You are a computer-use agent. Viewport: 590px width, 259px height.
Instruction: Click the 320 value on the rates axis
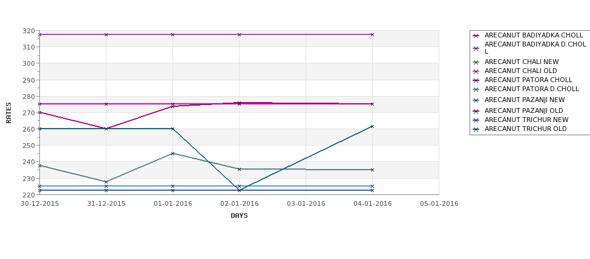(x=28, y=31)
